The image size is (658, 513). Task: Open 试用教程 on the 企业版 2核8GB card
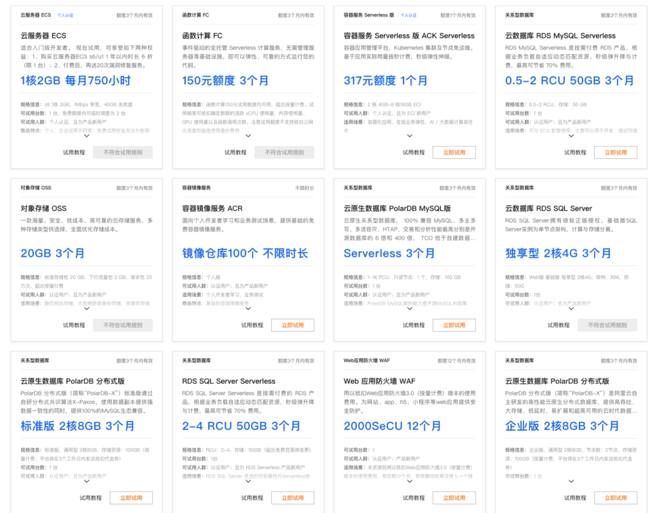point(575,498)
